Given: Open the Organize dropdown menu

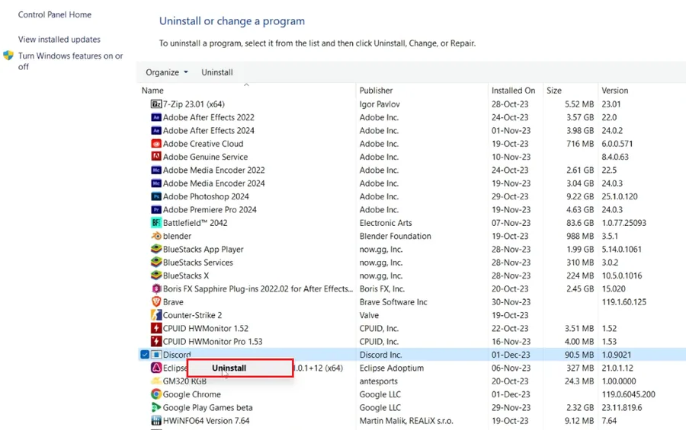Looking at the screenshot, I should (x=167, y=72).
